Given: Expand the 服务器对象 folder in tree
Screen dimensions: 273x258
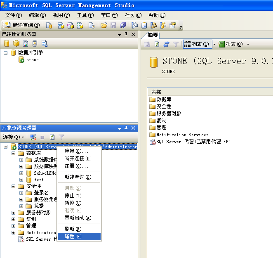Looking at the screenshot, I should (14, 213).
